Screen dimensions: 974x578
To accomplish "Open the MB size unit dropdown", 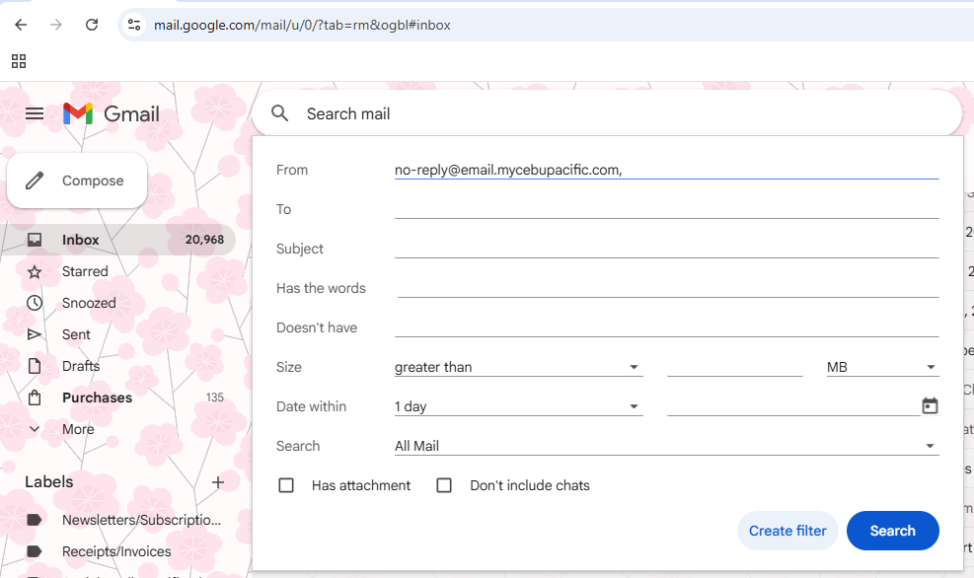I will click(882, 367).
